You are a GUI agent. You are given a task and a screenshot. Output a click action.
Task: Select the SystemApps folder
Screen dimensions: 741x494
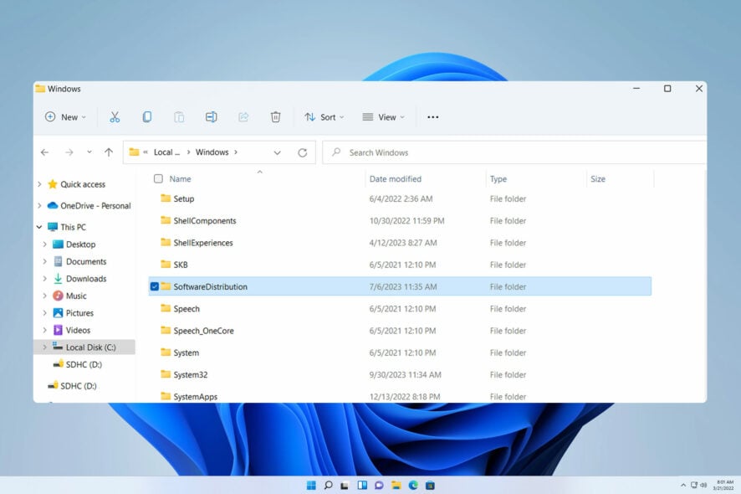click(x=400, y=396)
